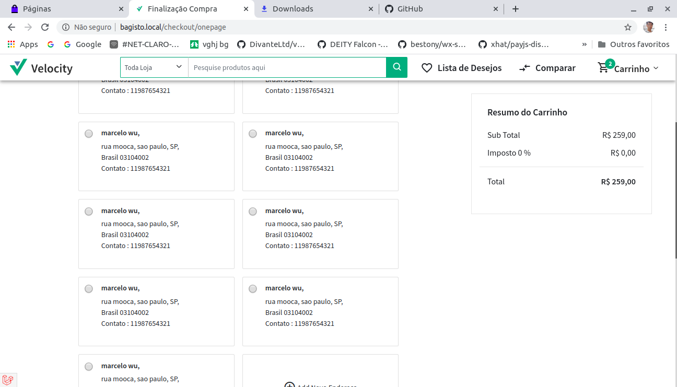Open the Chrome profile avatar
The image size is (677, 387).
(649, 27)
